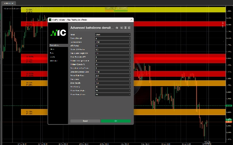This screenshot has width=233, height=145.
Task: Click the Behavior Lookback Bars value field
Action: 113,72
